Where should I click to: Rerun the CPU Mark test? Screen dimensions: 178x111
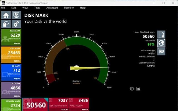click(17, 61)
